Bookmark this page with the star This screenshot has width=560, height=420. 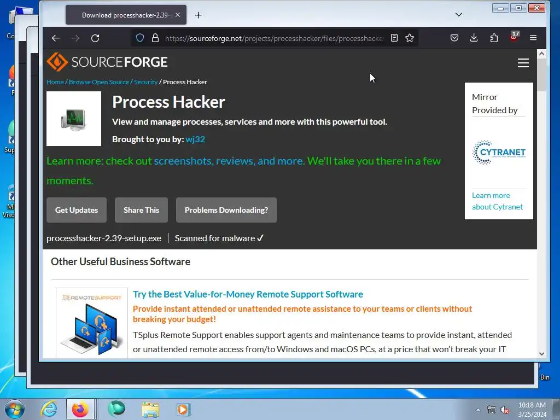tap(410, 38)
